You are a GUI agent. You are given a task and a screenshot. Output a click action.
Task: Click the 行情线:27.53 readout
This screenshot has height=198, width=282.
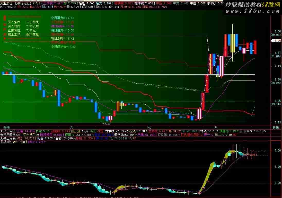click(x=114, y=131)
